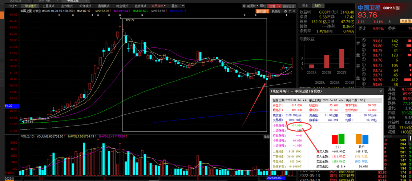Viewport: 412px width, 181px height.
Task: Click the 图 icon beside stock code 600118
Action: [397, 8]
